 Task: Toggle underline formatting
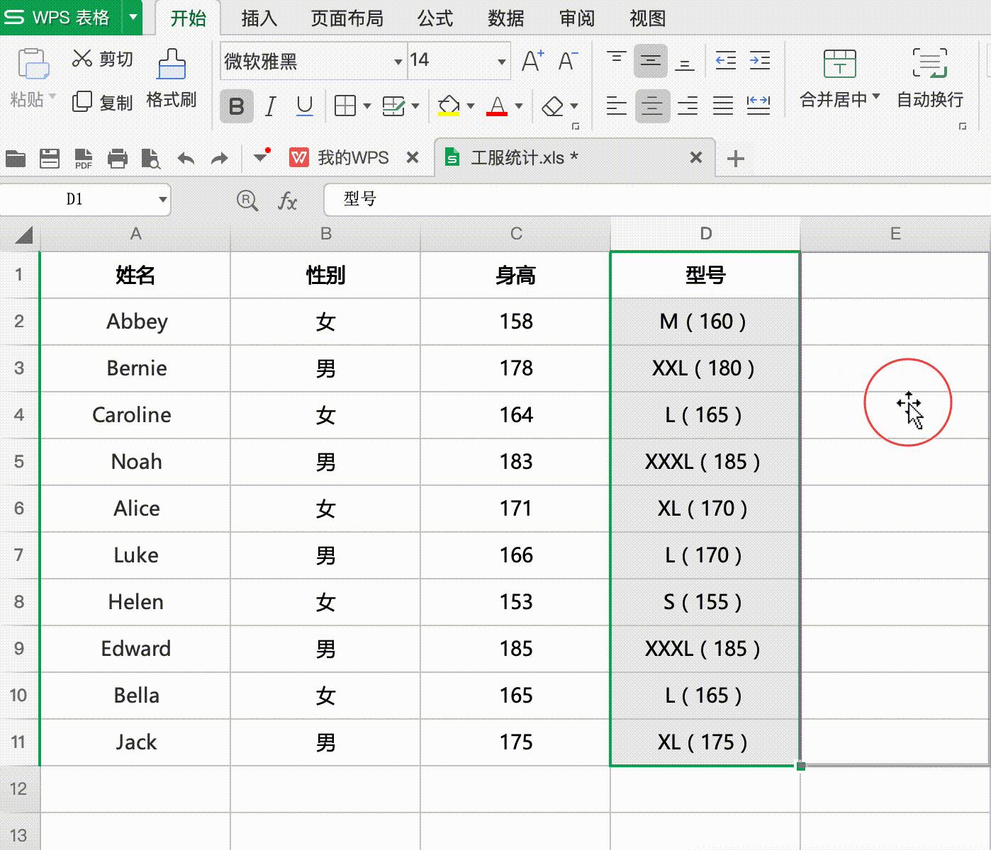coord(304,106)
